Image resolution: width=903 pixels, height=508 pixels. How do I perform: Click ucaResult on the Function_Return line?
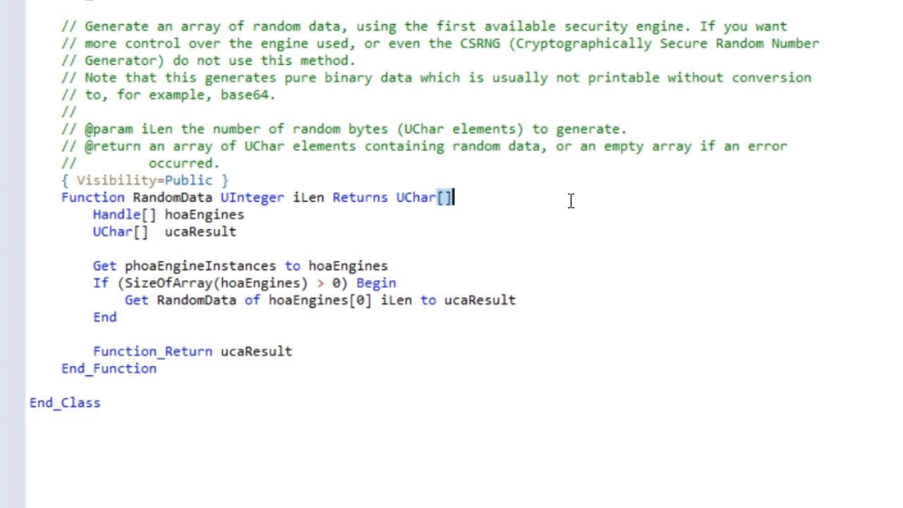pyautogui.click(x=256, y=351)
